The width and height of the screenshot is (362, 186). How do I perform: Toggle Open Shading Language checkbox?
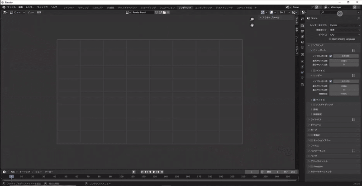pyautogui.click(x=330, y=39)
